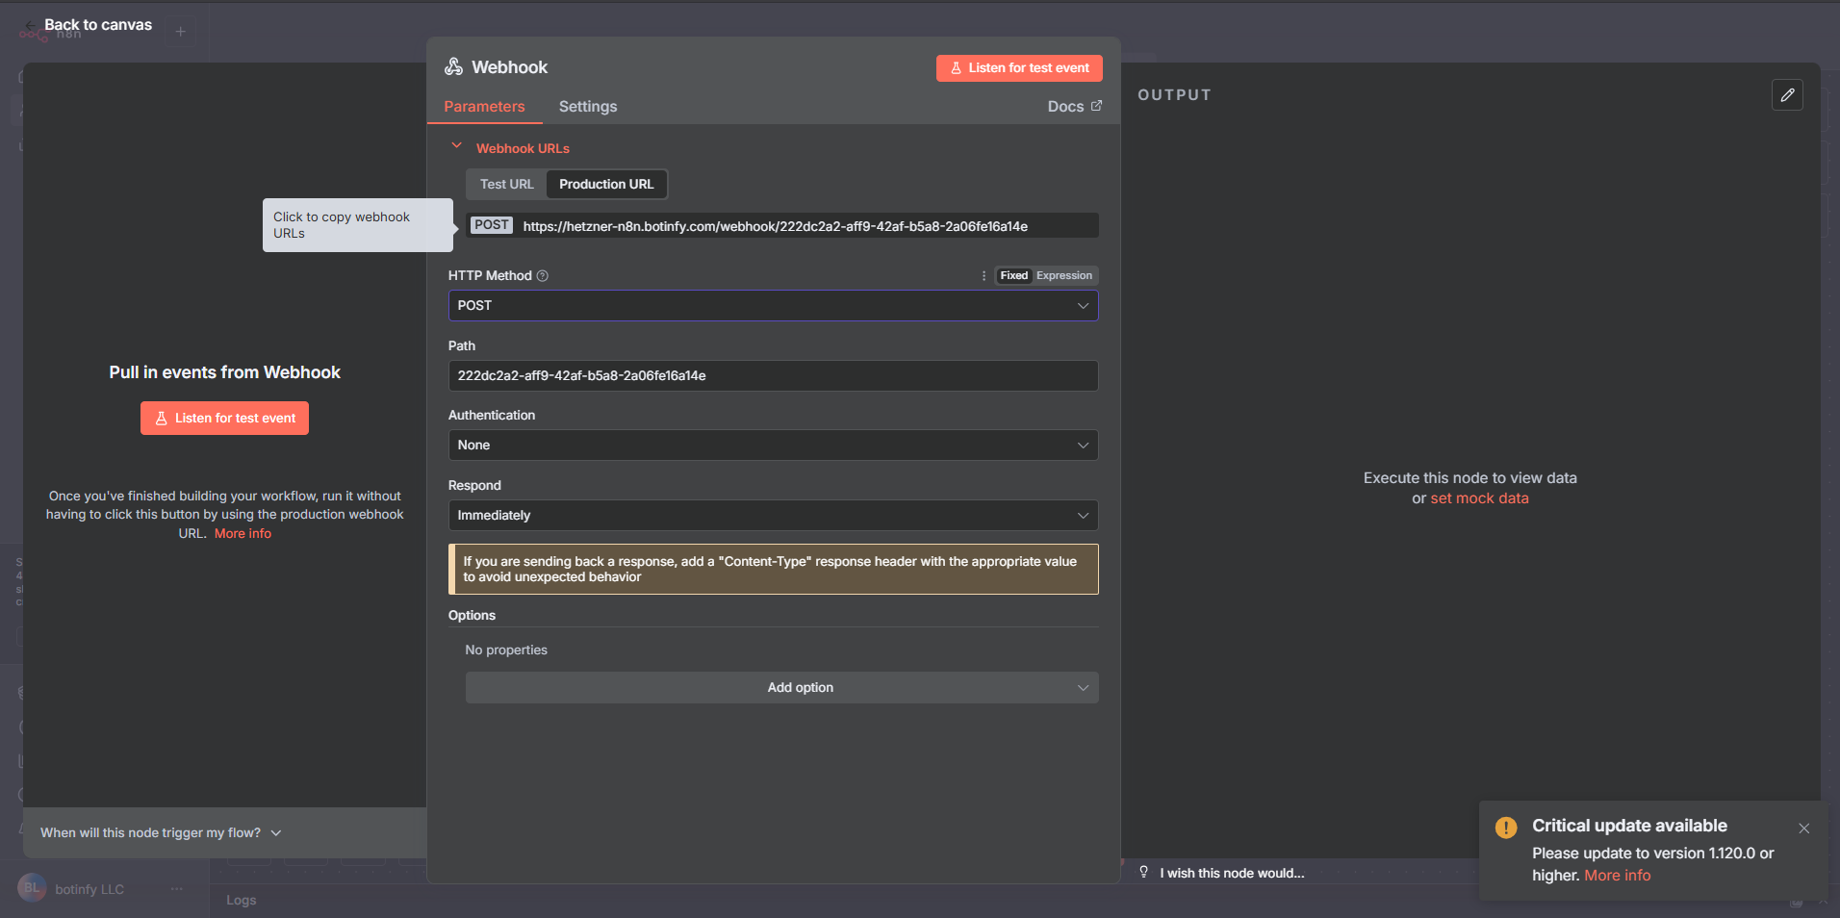Open the Authentication dropdown set to None
This screenshot has width=1840, height=918.
click(772, 445)
